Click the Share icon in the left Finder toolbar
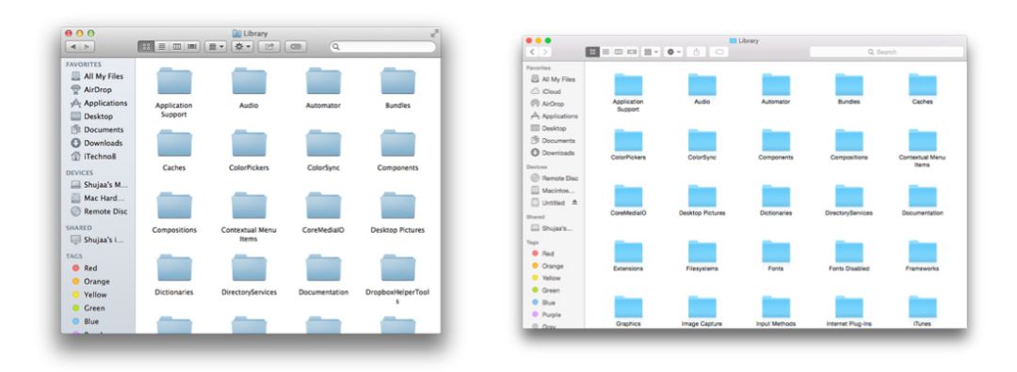 269,47
